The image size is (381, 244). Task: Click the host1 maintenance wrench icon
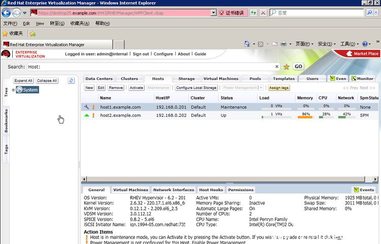pyautogui.click(x=86, y=107)
